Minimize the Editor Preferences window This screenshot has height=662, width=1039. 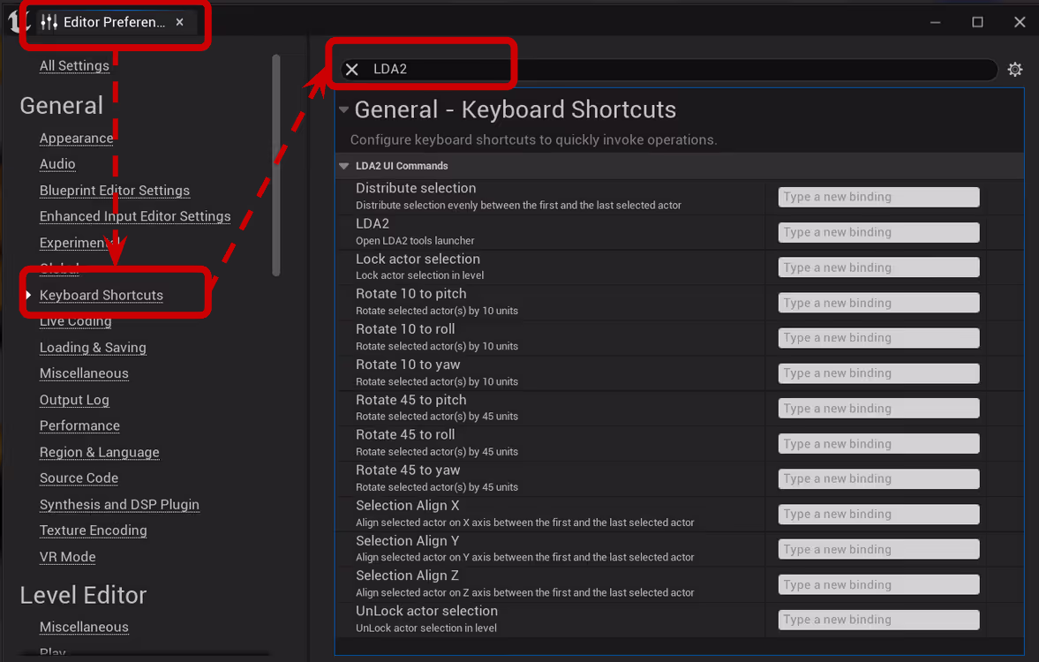pos(935,22)
